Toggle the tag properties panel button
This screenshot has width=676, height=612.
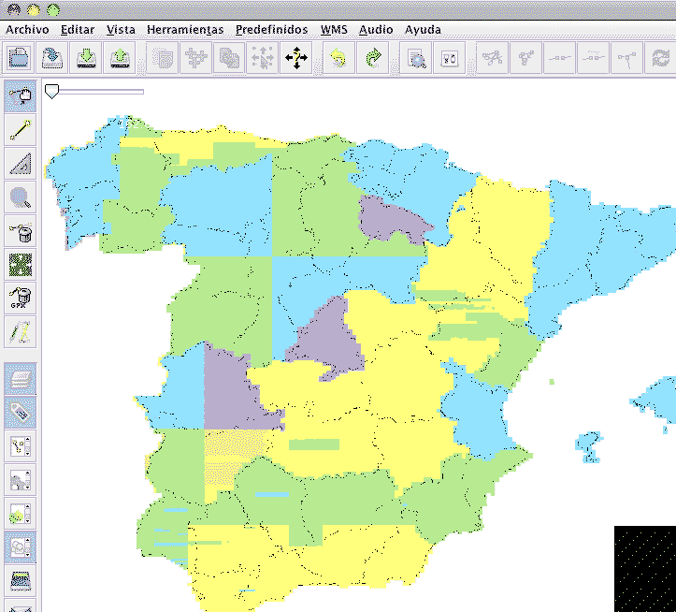point(21,412)
